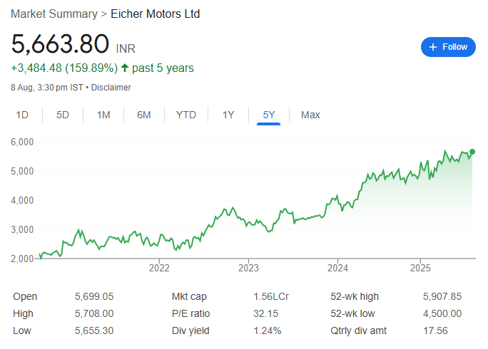488x349 pixels.
Task: Click the High value 5,708.00
Action: tap(94, 313)
